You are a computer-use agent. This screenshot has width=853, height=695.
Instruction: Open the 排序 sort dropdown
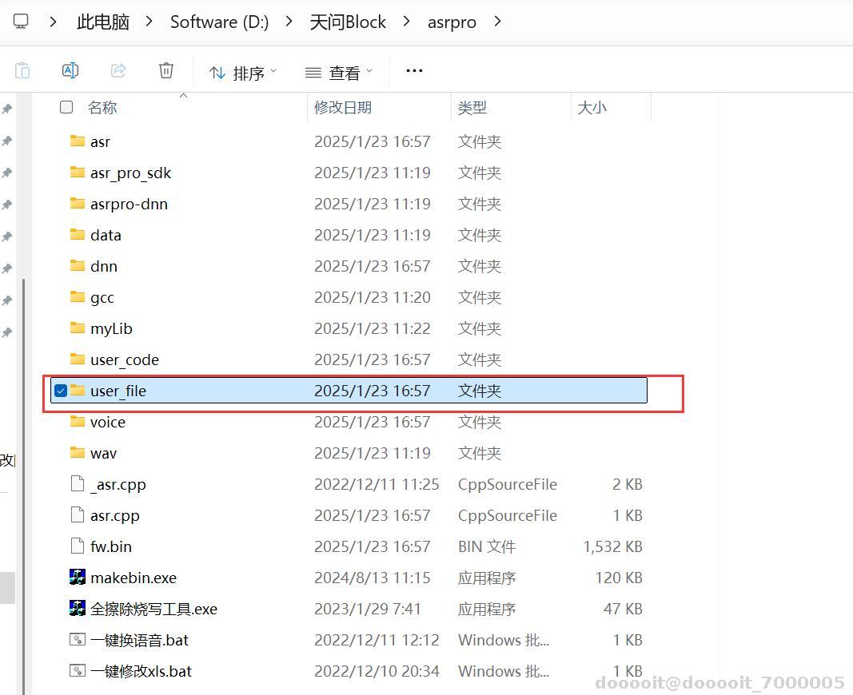[242, 72]
